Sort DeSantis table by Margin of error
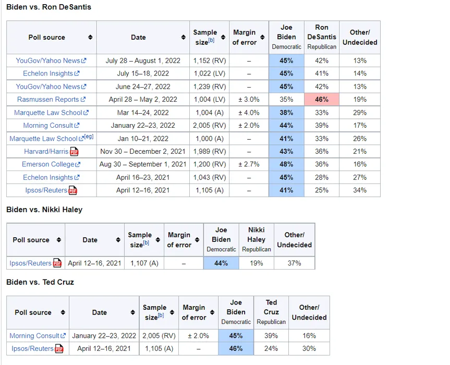Screen dimensions: 450x365 tap(262, 38)
